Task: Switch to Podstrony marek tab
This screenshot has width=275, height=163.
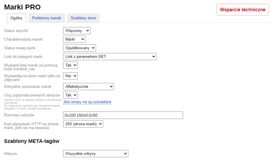Action: 47,18
